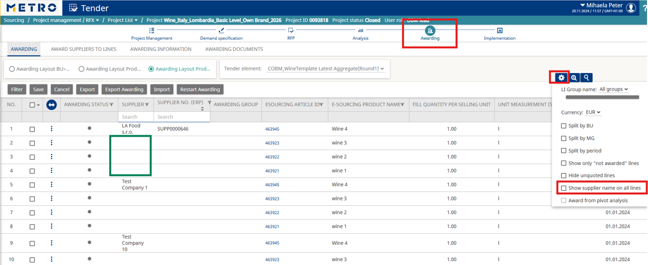Click the expand columns arrows icon
Image resolution: width=648 pixels, height=265 pixels.
coord(51,104)
